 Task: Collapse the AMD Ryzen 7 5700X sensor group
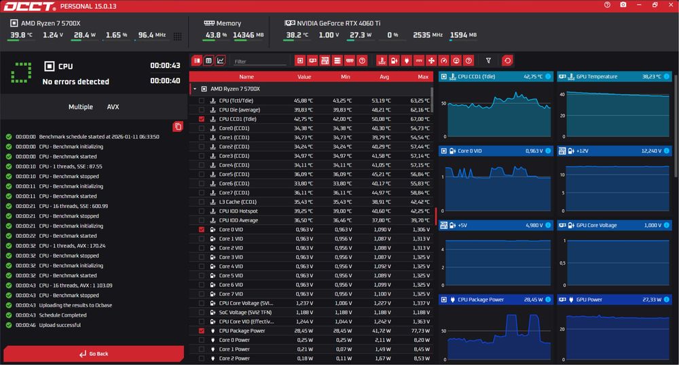pos(195,89)
